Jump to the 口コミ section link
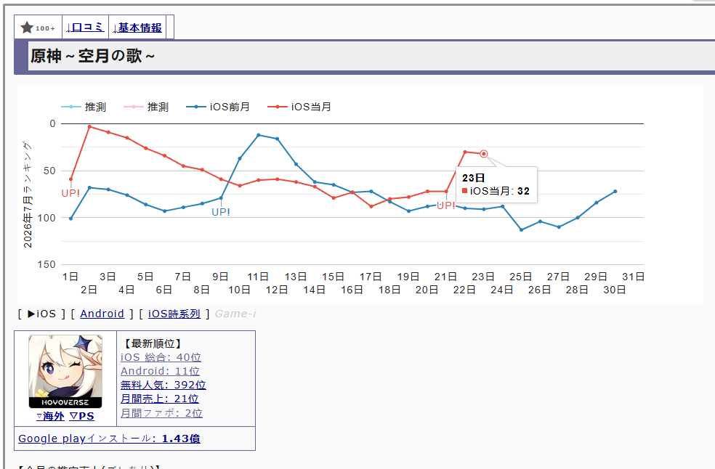The image size is (715, 469). [85, 28]
